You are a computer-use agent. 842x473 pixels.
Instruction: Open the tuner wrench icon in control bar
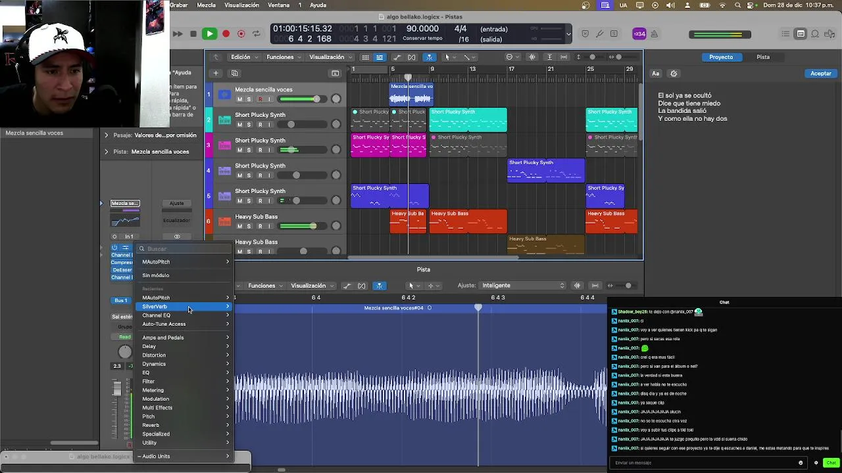pyautogui.click(x=599, y=34)
